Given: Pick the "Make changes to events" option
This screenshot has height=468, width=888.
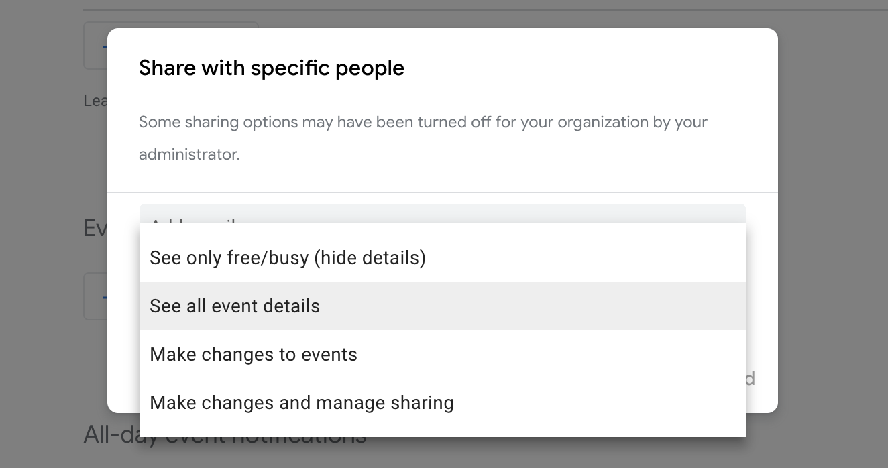Looking at the screenshot, I should click(254, 355).
